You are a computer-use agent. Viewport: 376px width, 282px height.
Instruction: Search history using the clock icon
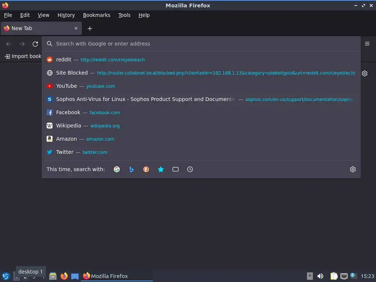[x=190, y=169]
